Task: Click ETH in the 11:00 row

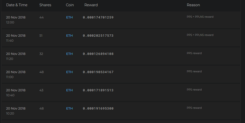Action: click(x=69, y=72)
